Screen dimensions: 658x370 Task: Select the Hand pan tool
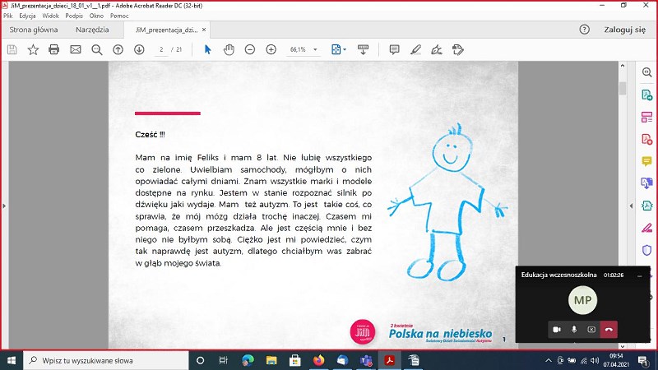(229, 49)
